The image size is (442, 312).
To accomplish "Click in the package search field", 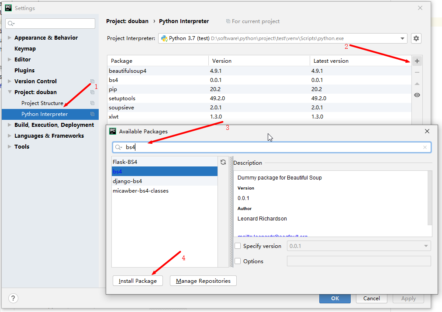I will pos(272,147).
